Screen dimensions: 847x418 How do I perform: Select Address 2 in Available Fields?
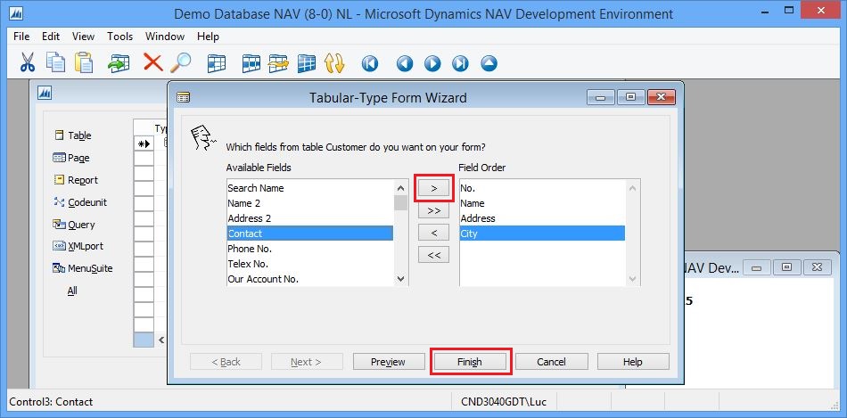pos(310,218)
